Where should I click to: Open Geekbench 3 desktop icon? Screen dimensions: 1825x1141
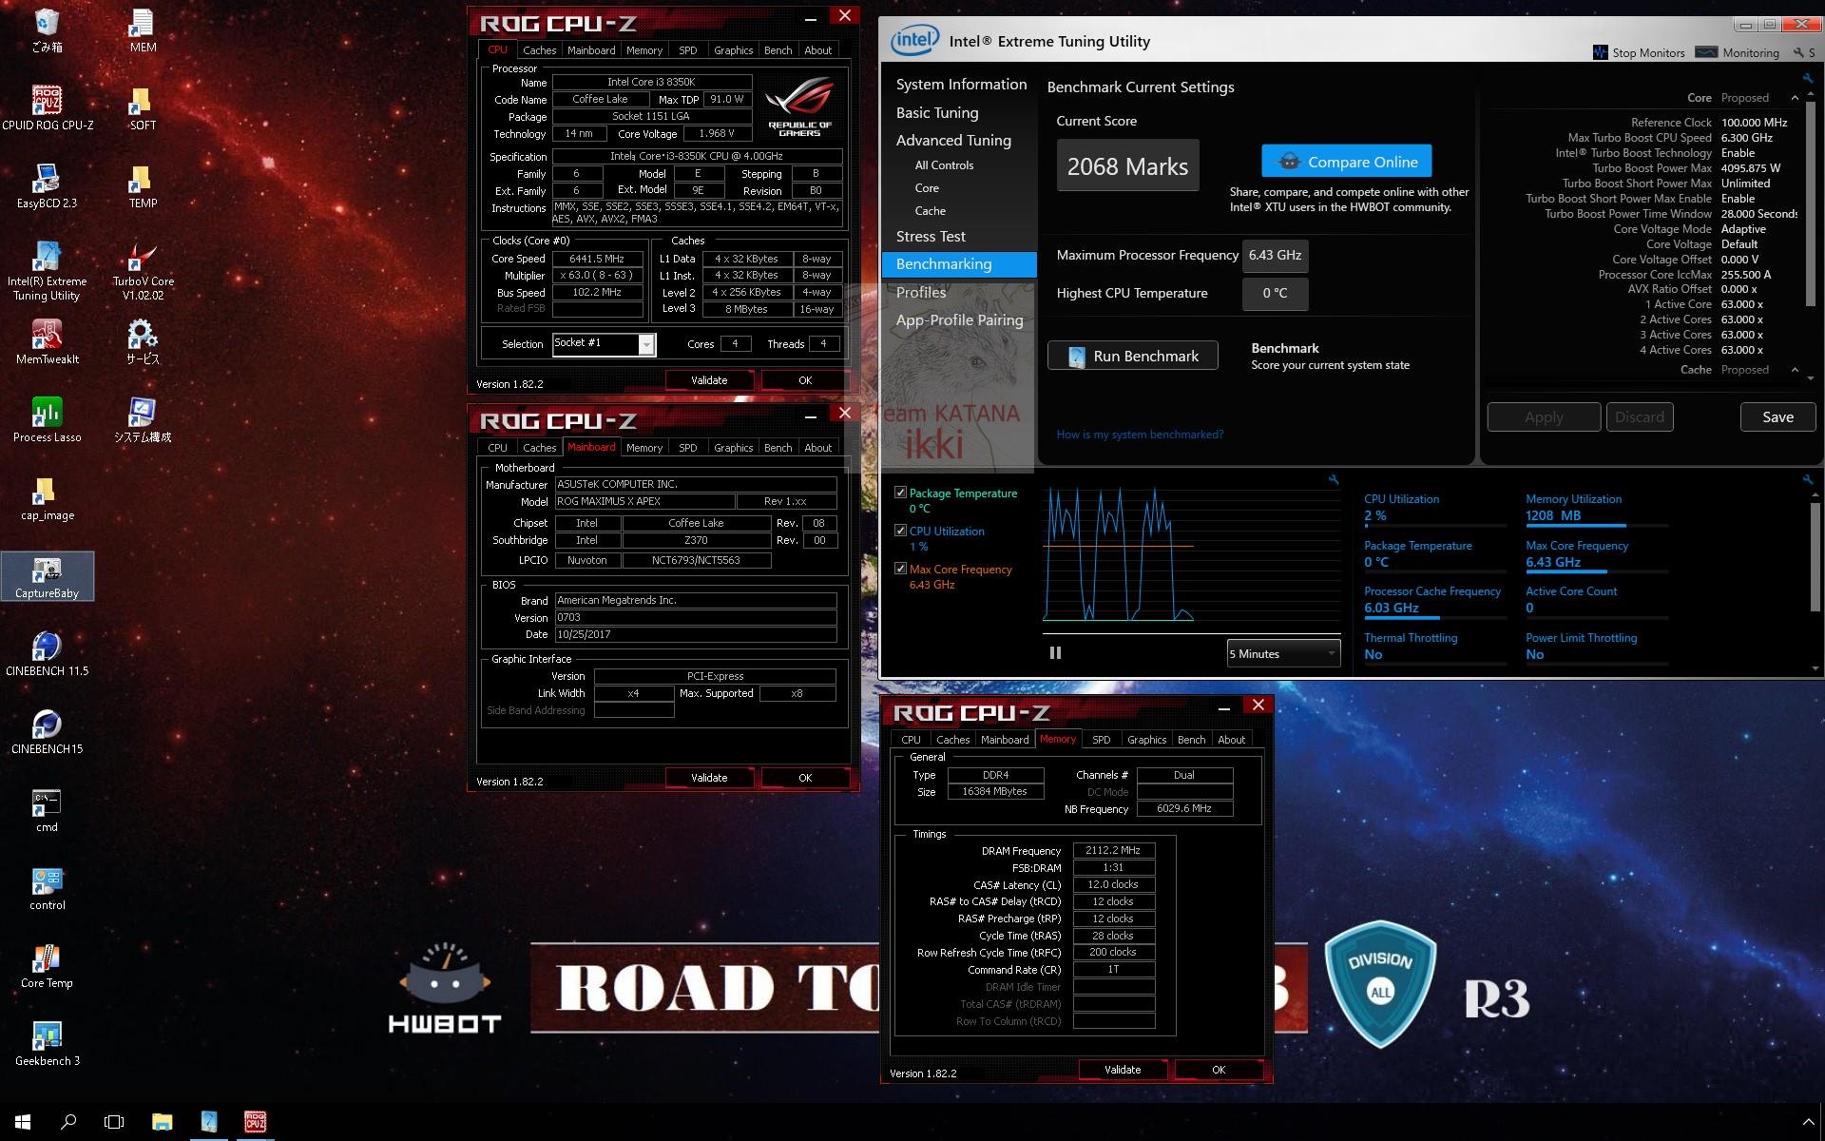pyautogui.click(x=48, y=1044)
